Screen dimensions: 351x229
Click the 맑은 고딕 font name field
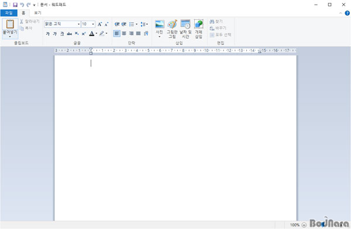point(60,24)
